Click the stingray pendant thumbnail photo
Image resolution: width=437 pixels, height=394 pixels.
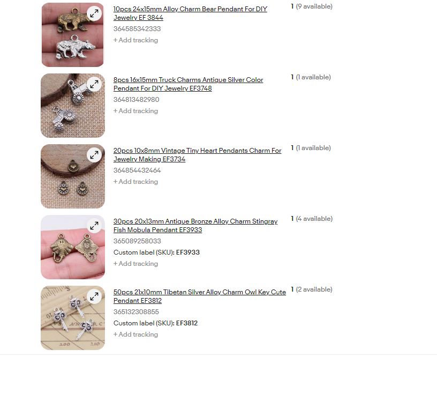tap(73, 247)
